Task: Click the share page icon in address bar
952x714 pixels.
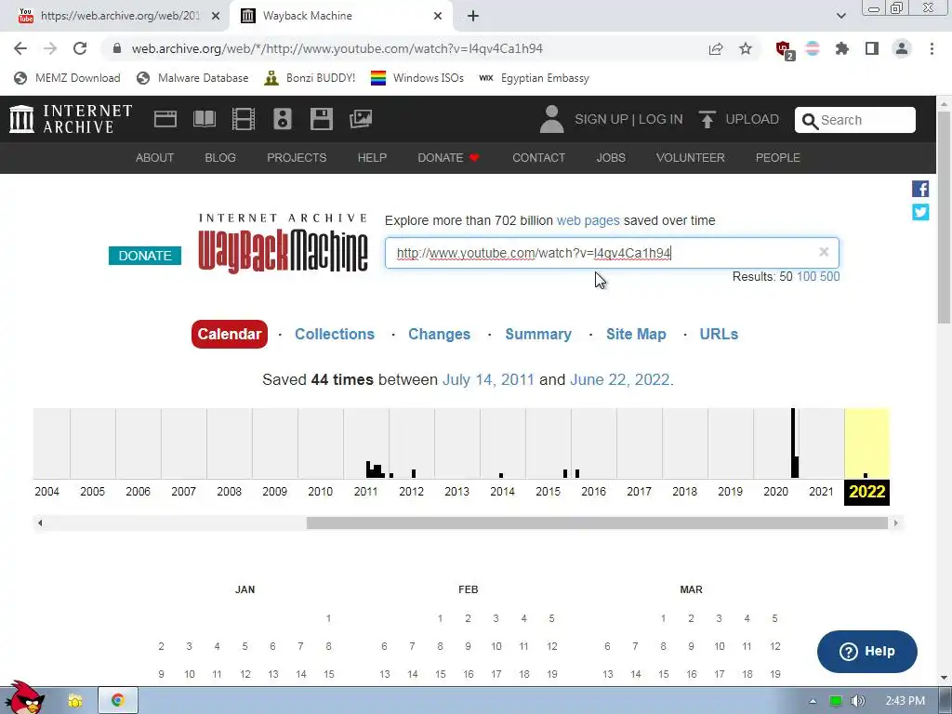Action: point(716,48)
